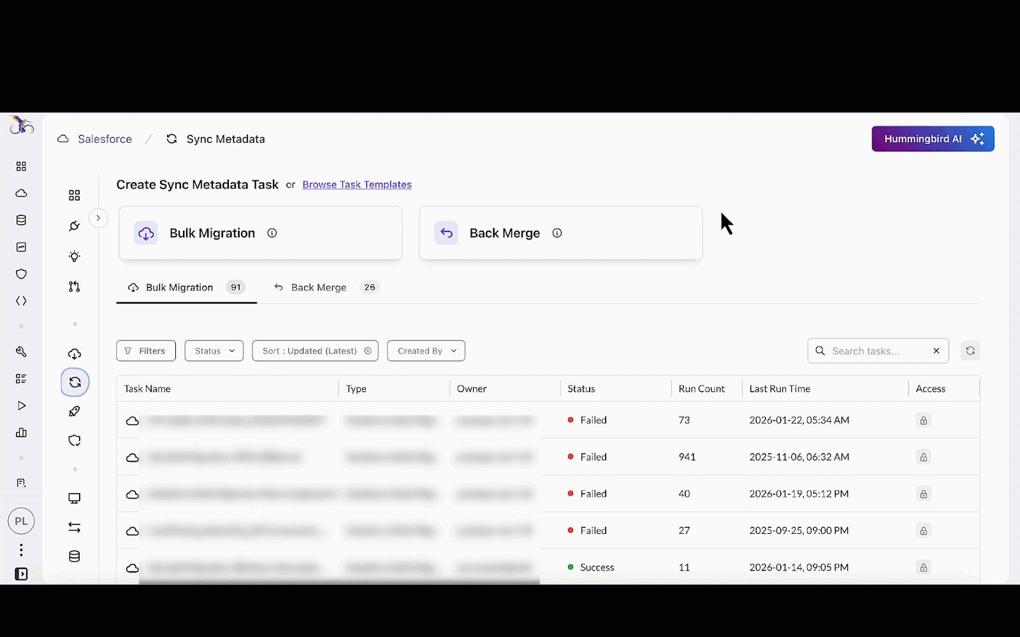1020x637 pixels.
Task: Clear the Sort Updated (Latest) filter
Action: (x=368, y=351)
